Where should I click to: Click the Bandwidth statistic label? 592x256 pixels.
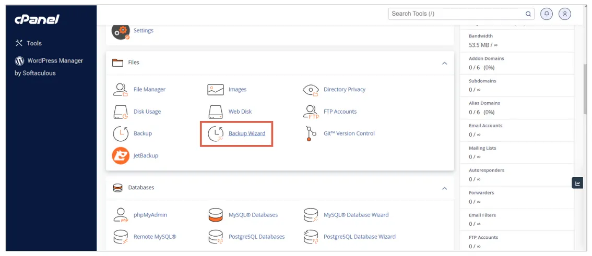click(481, 36)
